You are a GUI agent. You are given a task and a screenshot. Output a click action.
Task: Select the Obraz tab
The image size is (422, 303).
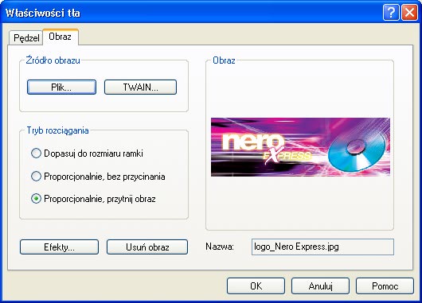click(61, 37)
